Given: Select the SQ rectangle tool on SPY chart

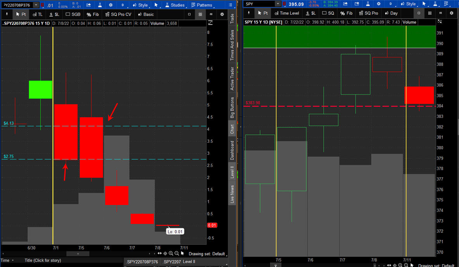Looking at the screenshot, I should tap(328, 13).
